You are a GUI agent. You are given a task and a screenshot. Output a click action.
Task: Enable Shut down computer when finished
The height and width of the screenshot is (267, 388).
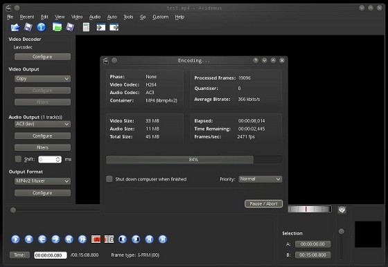point(109,179)
